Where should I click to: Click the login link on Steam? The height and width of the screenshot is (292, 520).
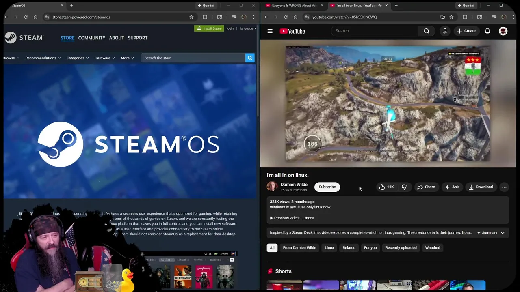pyautogui.click(x=230, y=28)
